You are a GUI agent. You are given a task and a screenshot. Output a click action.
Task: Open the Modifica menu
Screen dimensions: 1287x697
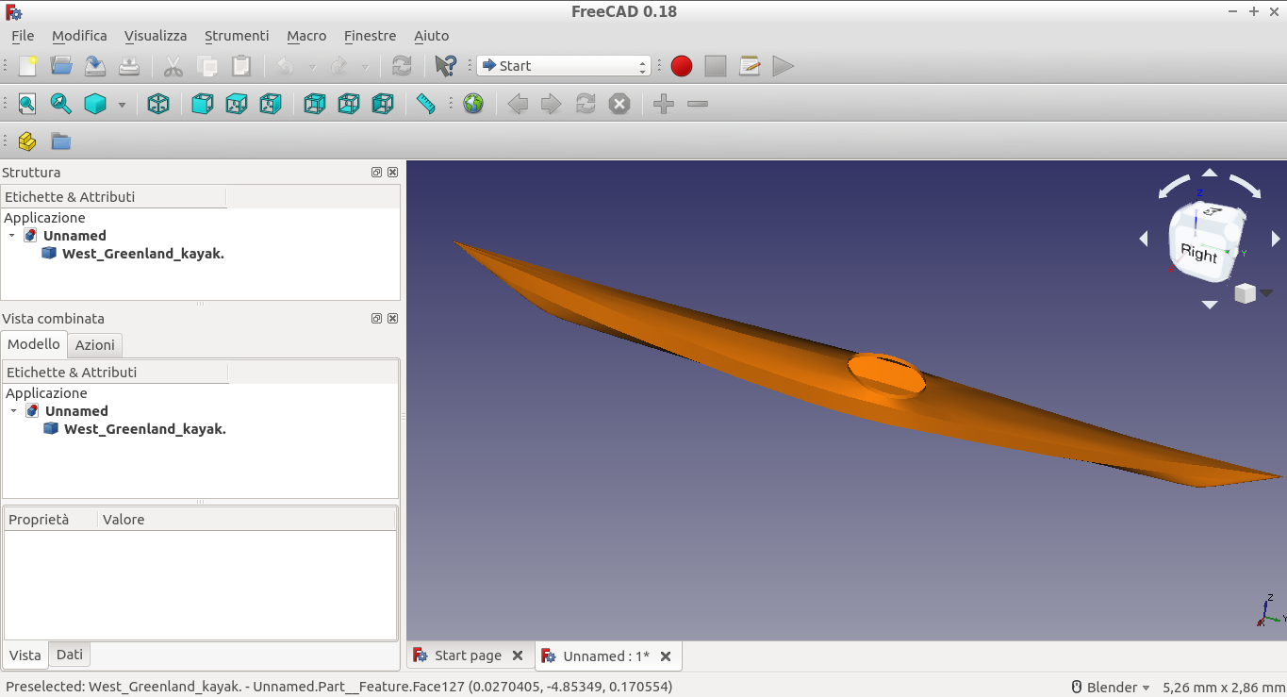(x=79, y=36)
